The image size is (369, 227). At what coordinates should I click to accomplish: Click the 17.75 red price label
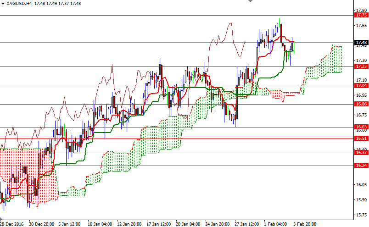click(361, 15)
